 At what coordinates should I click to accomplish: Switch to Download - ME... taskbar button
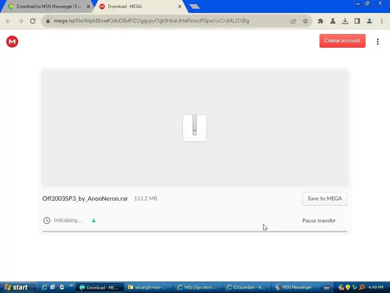(x=99, y=288)
